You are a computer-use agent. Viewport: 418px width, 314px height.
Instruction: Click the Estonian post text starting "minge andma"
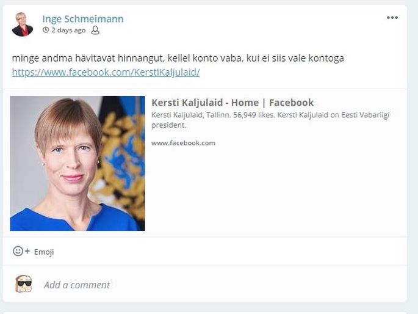coord(178,58)
